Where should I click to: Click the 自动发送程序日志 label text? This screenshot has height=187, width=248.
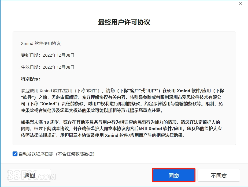(57, 154)
